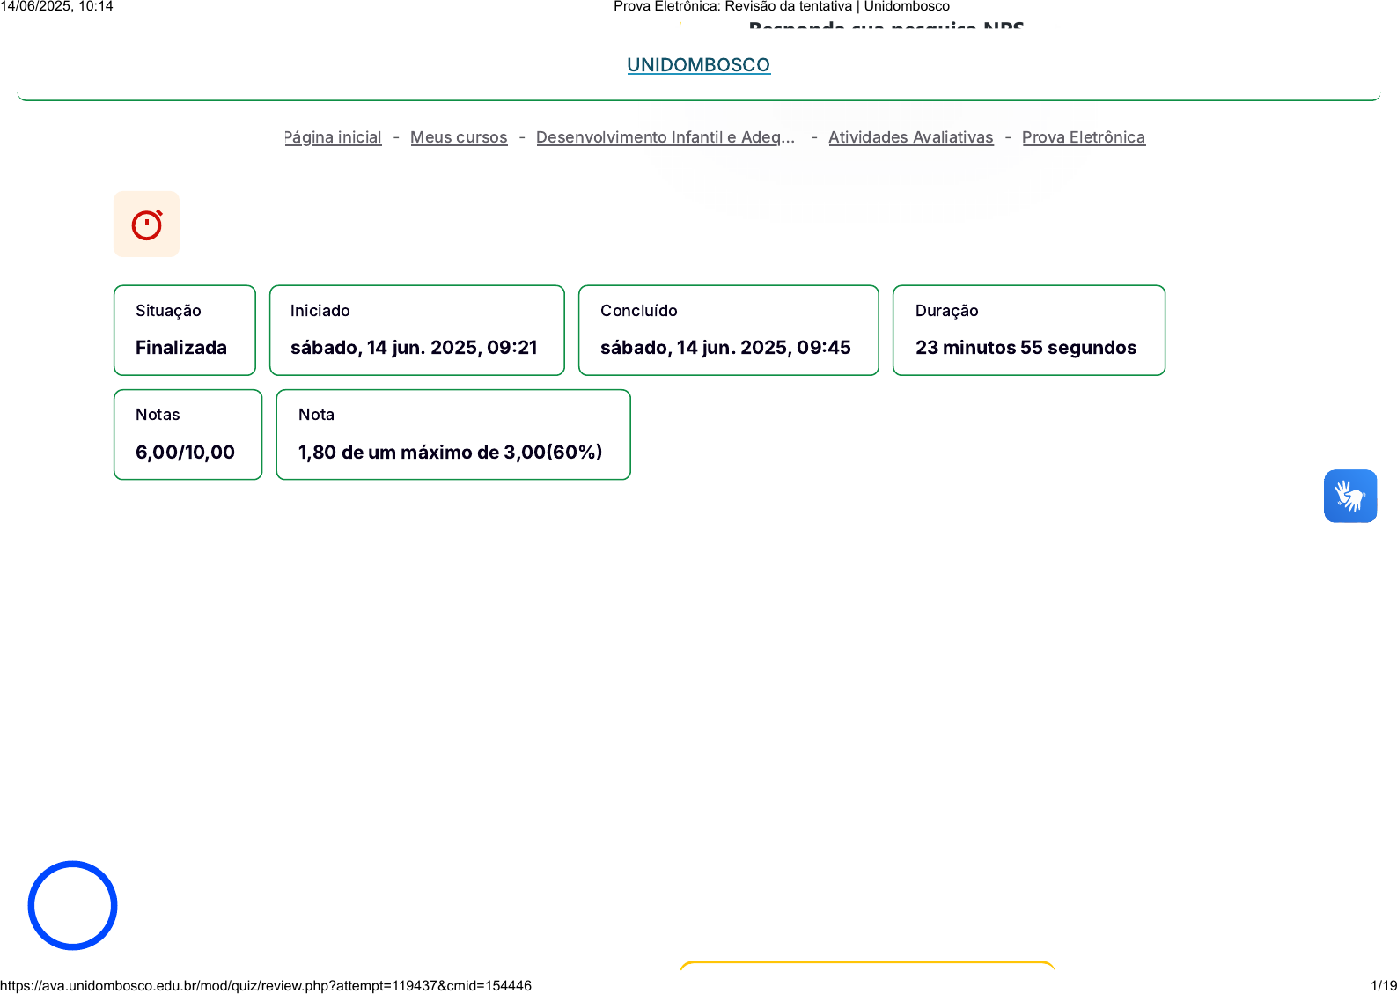Navigate to Atividades Avaliativas breadcrumb
Viewport: 1397px width, 994px height.
(910, 137)
